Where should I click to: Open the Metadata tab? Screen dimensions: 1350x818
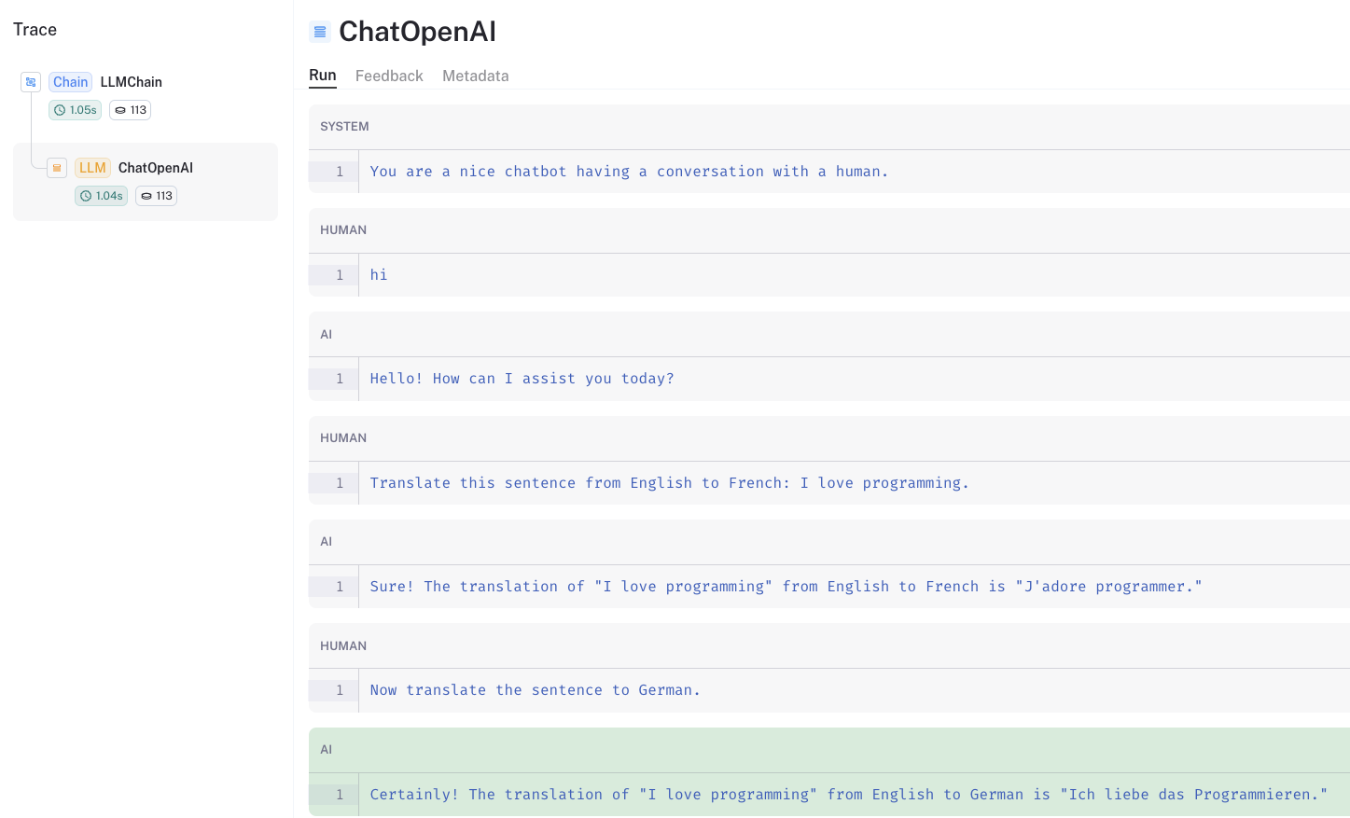[x=475, y=76]
